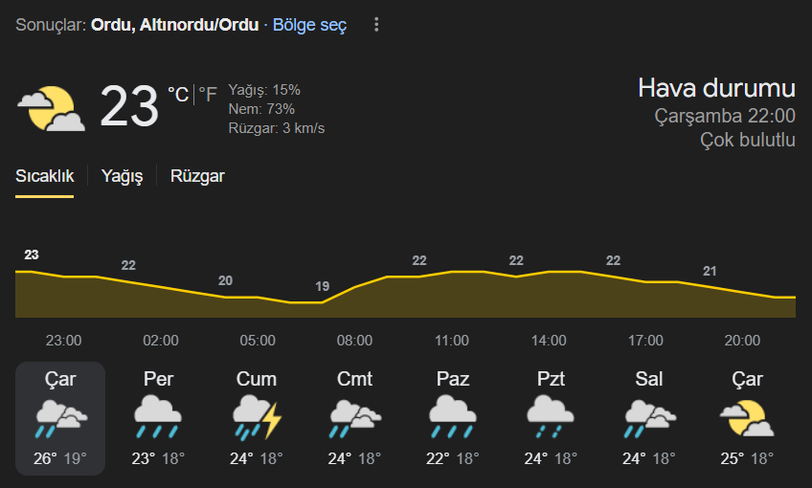This screenshot has width=812, height=488.
Task: Select the Sıcaklık temperature tab
Action: (45, 176)
